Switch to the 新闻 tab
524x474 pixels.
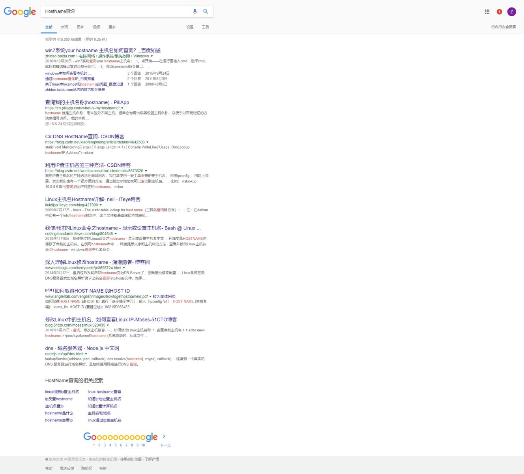(65, 27)
